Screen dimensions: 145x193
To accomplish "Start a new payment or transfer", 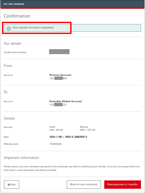I will (123, 184).
